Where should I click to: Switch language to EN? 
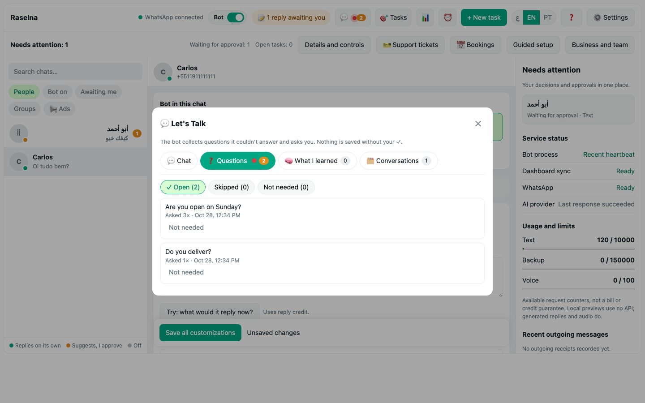pyautogui.click(x=531, y=17)
